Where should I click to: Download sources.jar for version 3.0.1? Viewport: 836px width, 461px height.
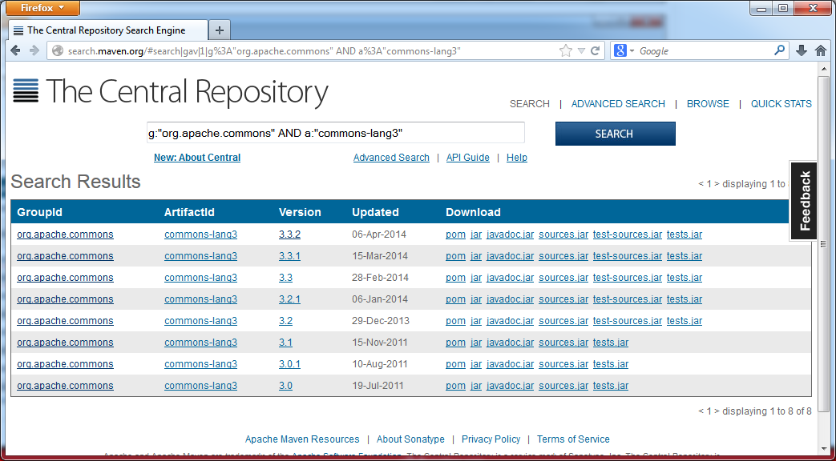[563, 364]
